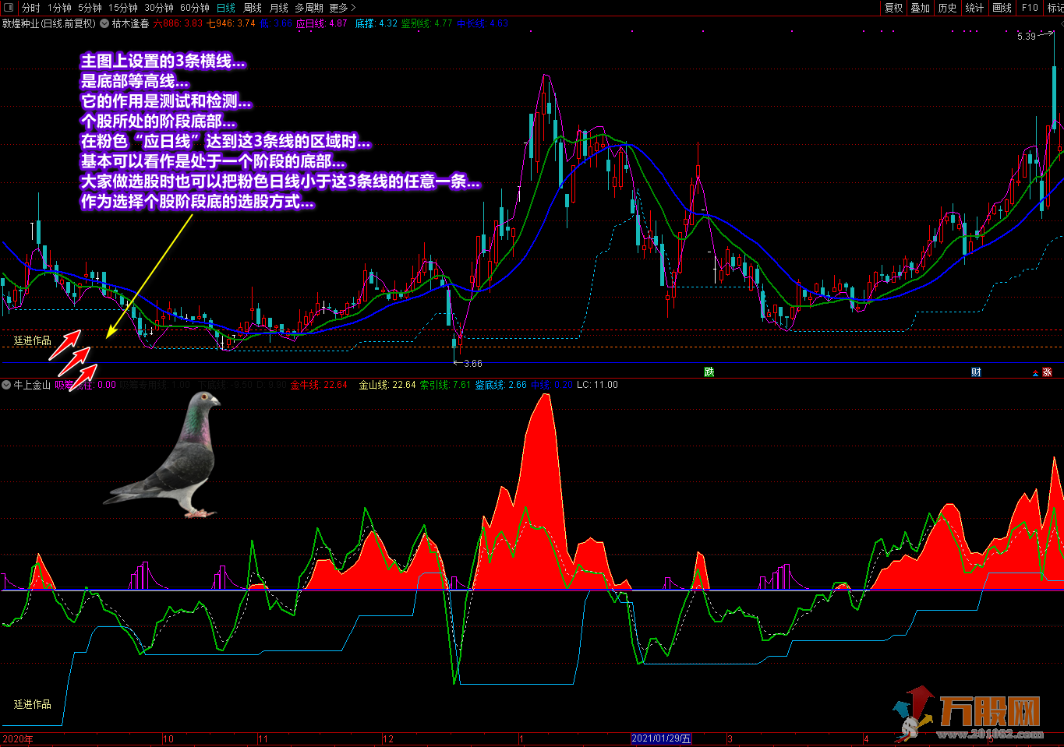Click the blue 财 marker icon
Screen dimensions: 1064x747
click(976, 372)
